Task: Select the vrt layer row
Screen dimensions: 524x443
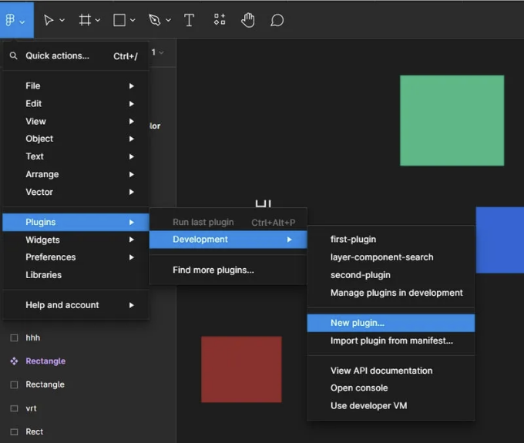Action: click(88, 408)
